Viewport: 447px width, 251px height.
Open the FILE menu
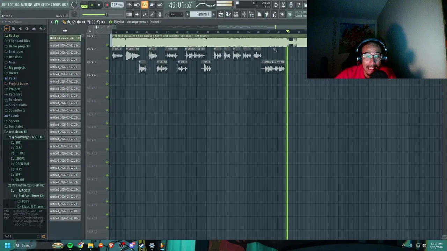[x=4, y=5]
